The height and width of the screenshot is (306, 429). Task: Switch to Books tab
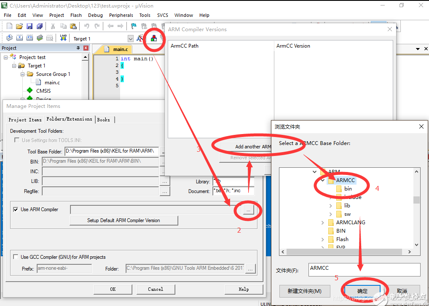coord(104,120)
